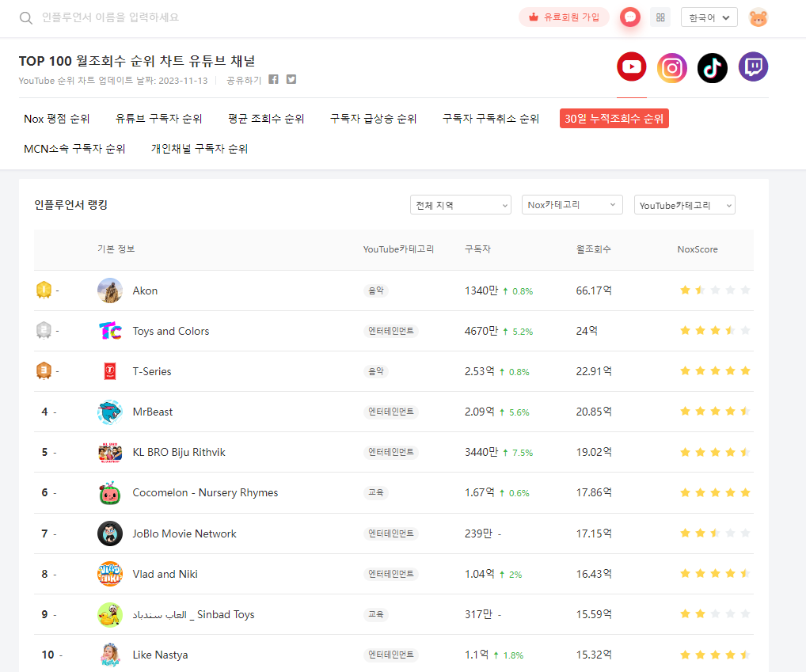Open Vlad and Niki avatar
Screen dimensions: 806x672
click(x=110, y=574)
